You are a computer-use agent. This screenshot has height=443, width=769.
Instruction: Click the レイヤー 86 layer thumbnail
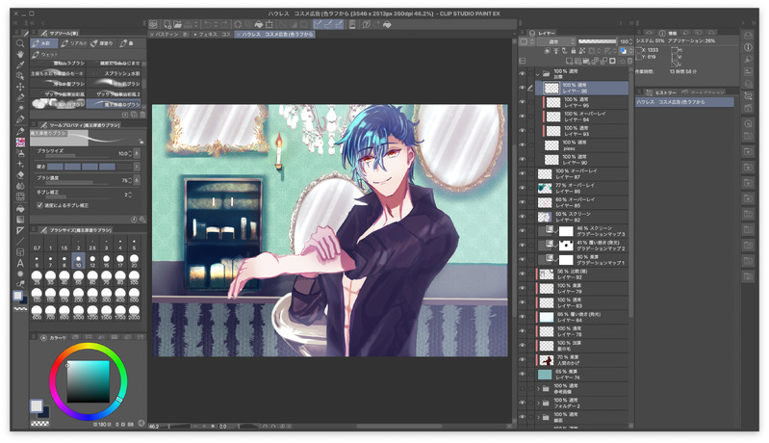point(545,188)
